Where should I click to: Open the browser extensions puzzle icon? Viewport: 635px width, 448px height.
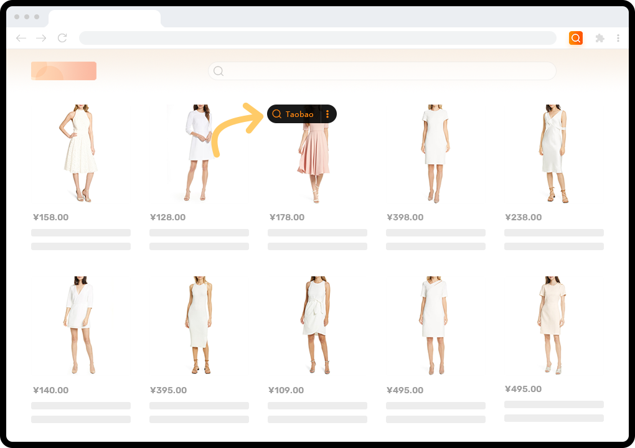[600, 38]
